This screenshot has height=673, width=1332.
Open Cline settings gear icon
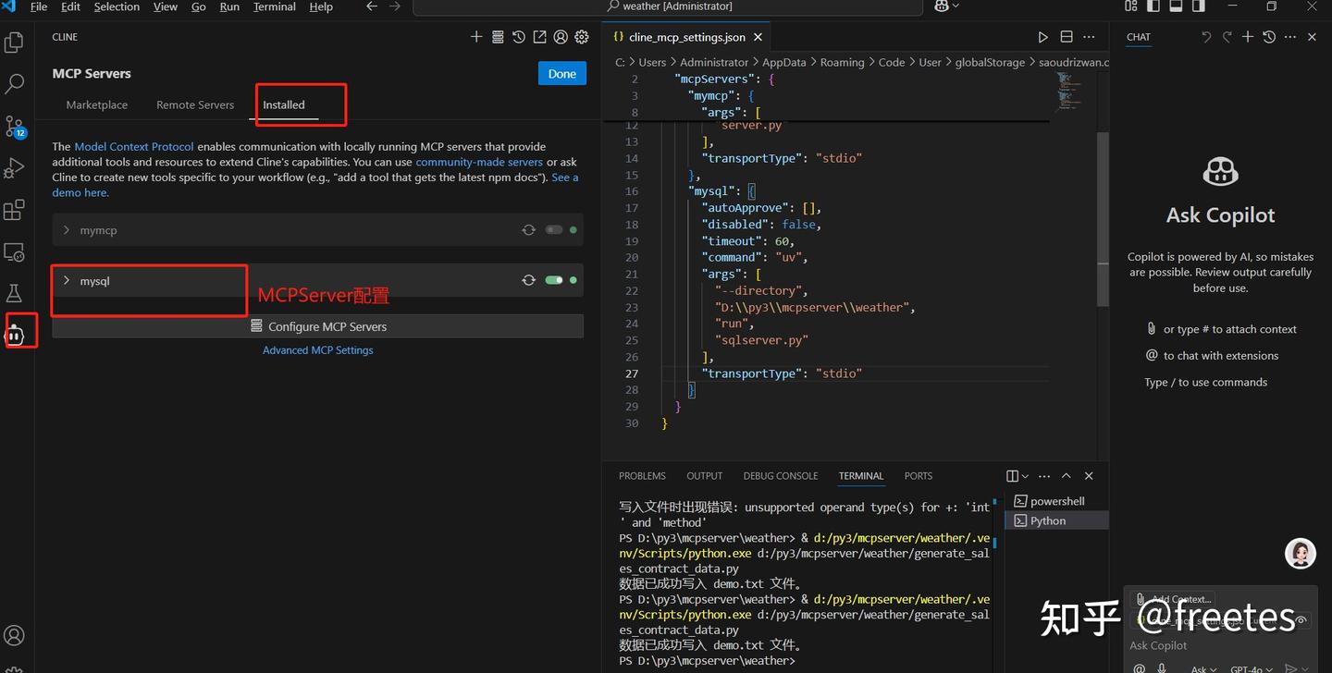582,37
